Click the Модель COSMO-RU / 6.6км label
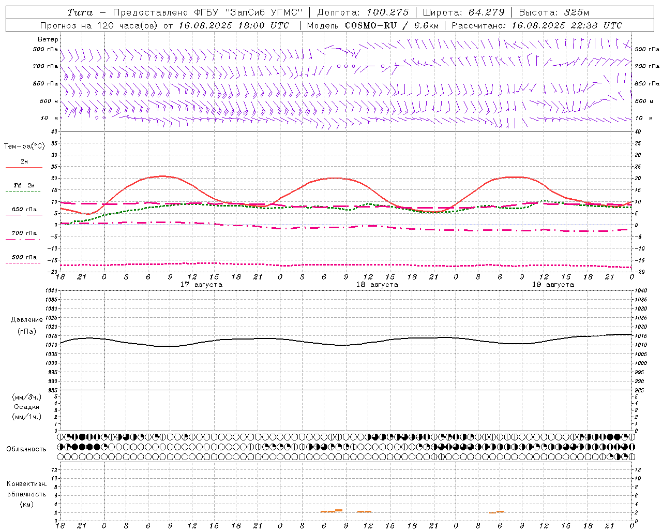 point(373,25)
